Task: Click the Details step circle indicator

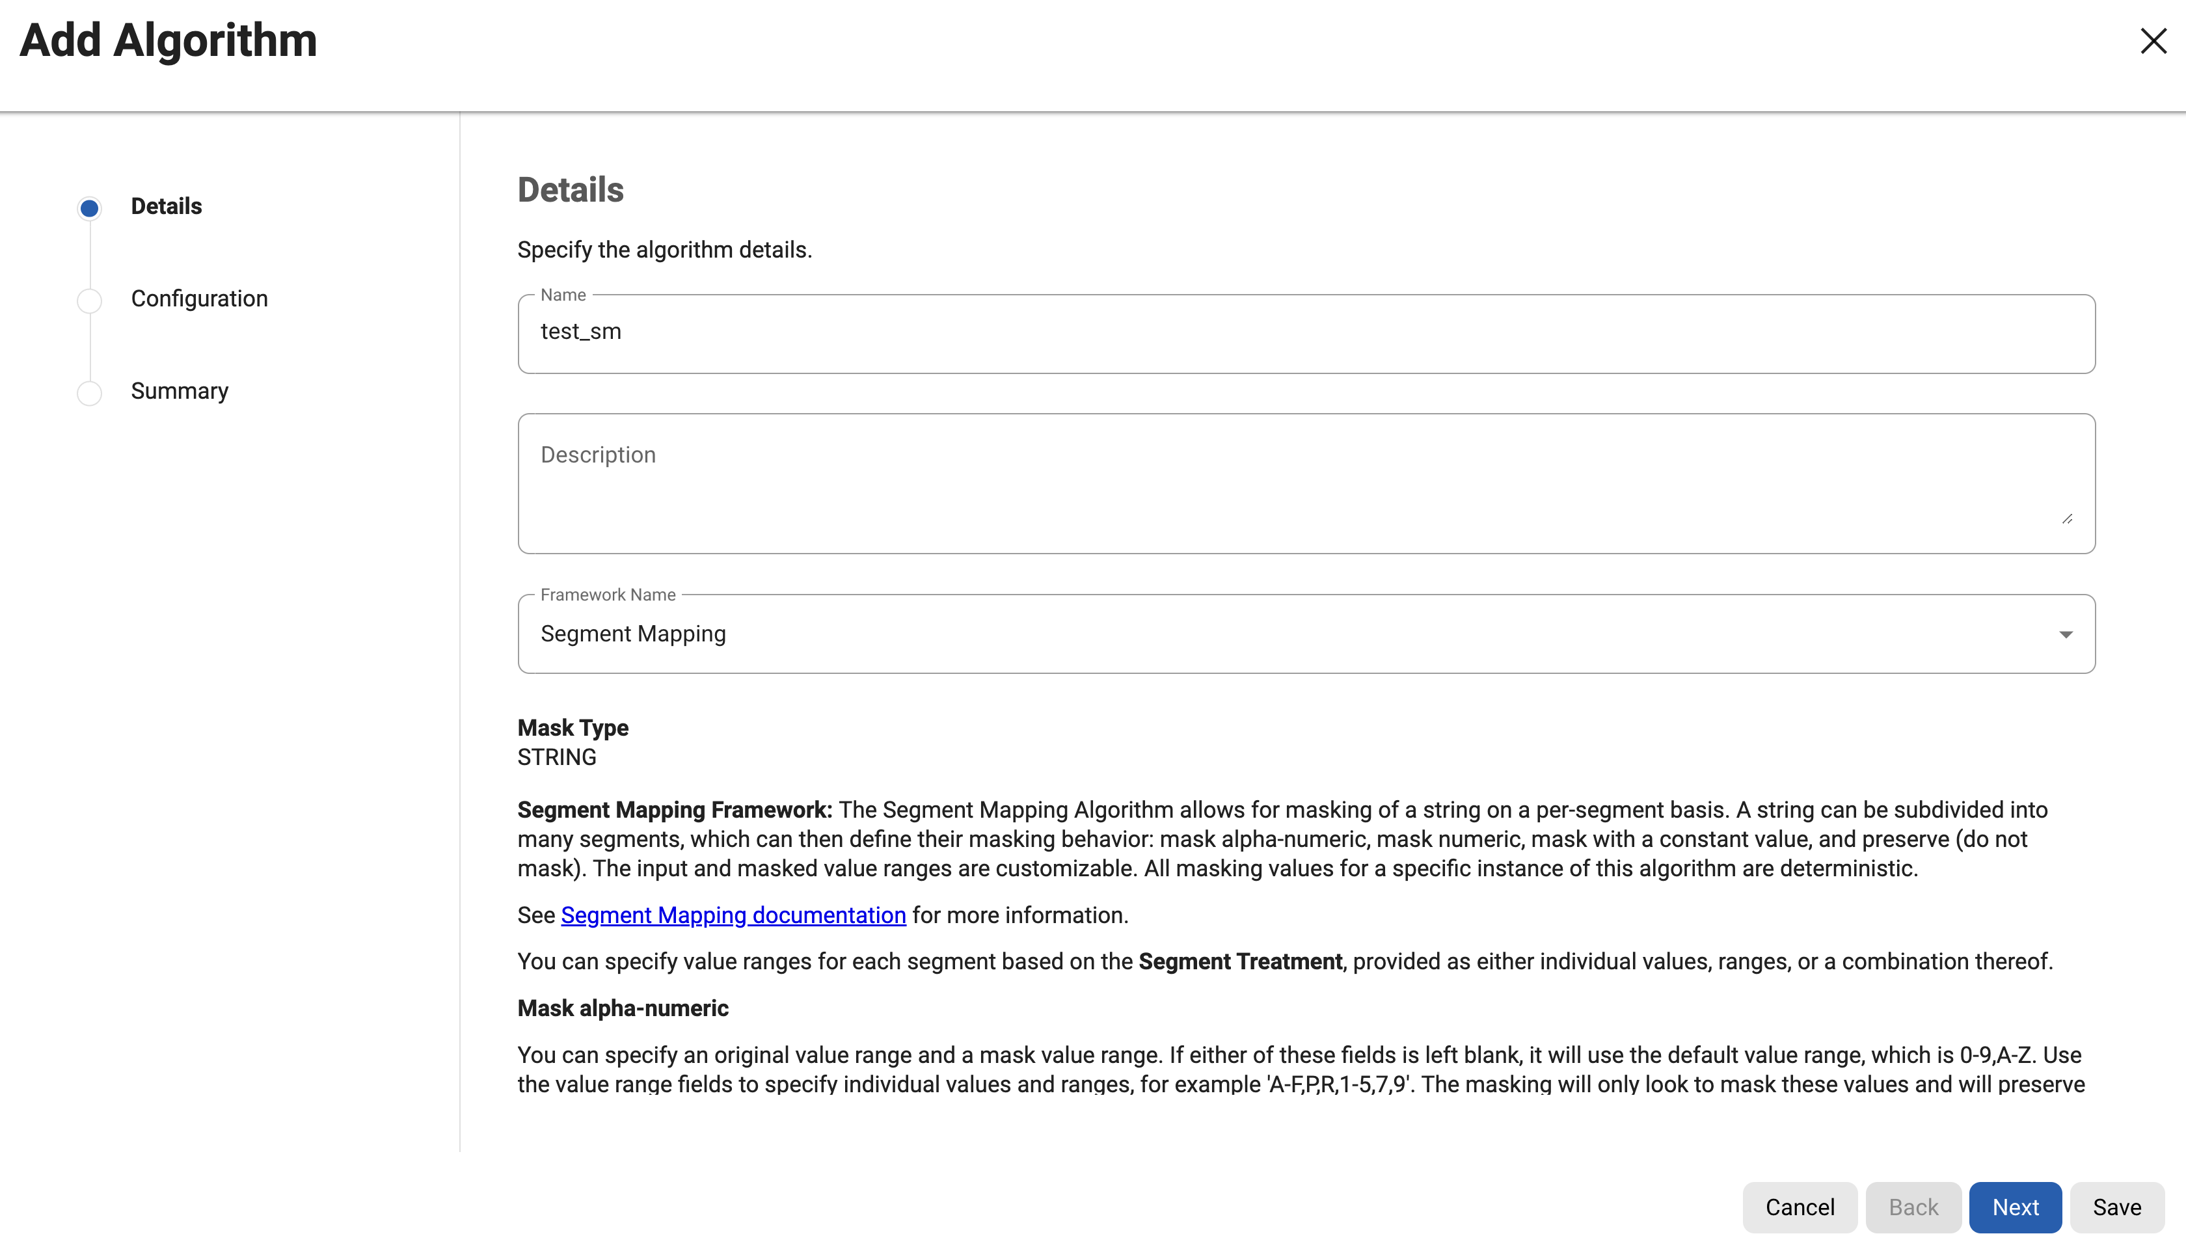Action: (89, 208)
